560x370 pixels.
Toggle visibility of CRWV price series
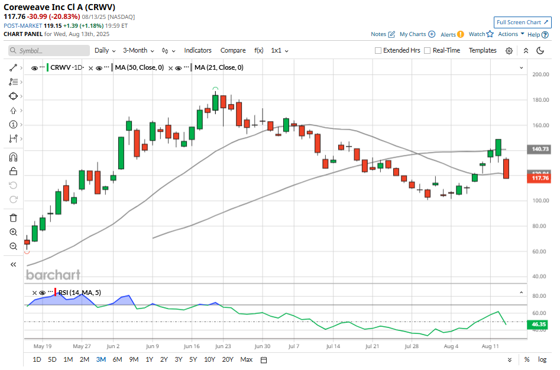click(x=34, y=68)
